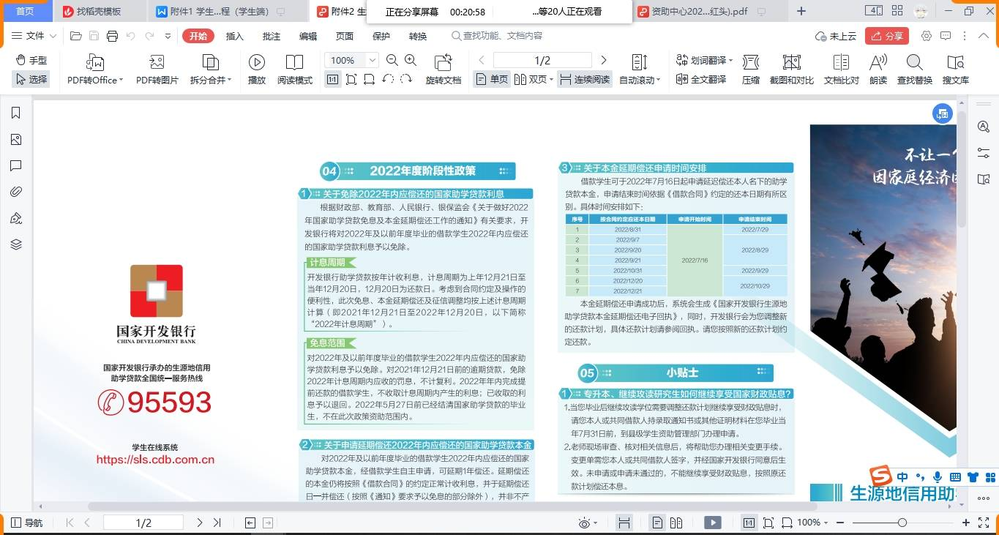Switch to the 首页 home tab
Viewport: 999px width, 535px height.
pos(25,11)
